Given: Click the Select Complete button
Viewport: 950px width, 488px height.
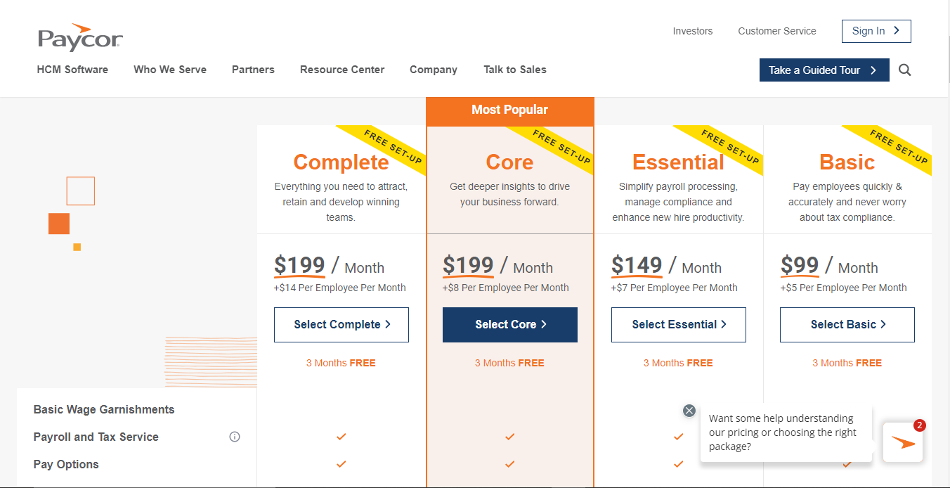Looking at the screenshot, I should pyautogui.click(x=341, y=325).
